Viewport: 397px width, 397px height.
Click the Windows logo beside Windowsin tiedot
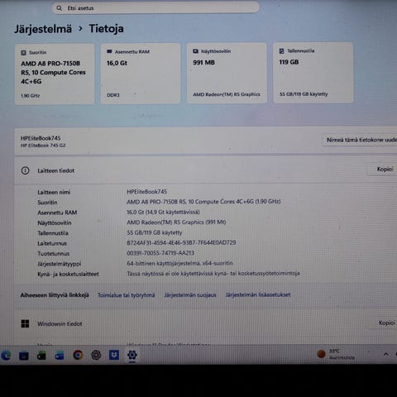coord(25,323)
